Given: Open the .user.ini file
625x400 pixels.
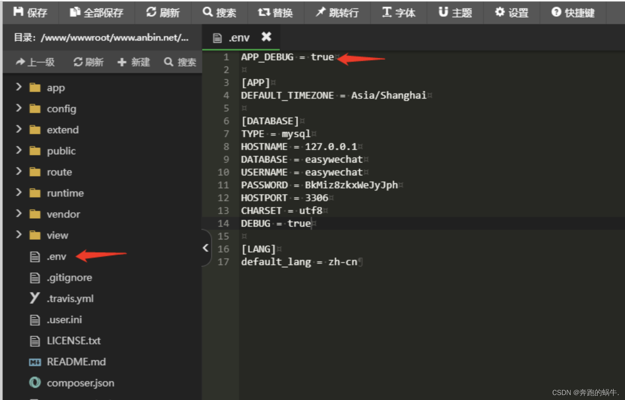Looking at the screenshot, I should [64, 320].
